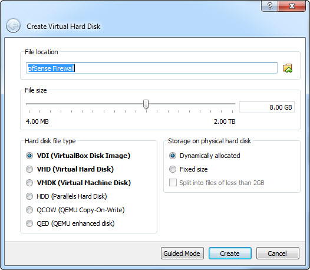Click the pfSense Firewall file location field
The image size is (310, 270).
[151, 68]
